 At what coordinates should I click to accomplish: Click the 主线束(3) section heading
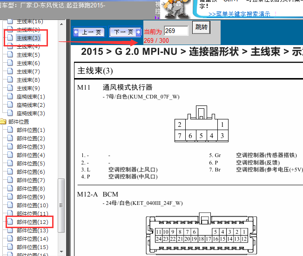click(x=95, y=71)
